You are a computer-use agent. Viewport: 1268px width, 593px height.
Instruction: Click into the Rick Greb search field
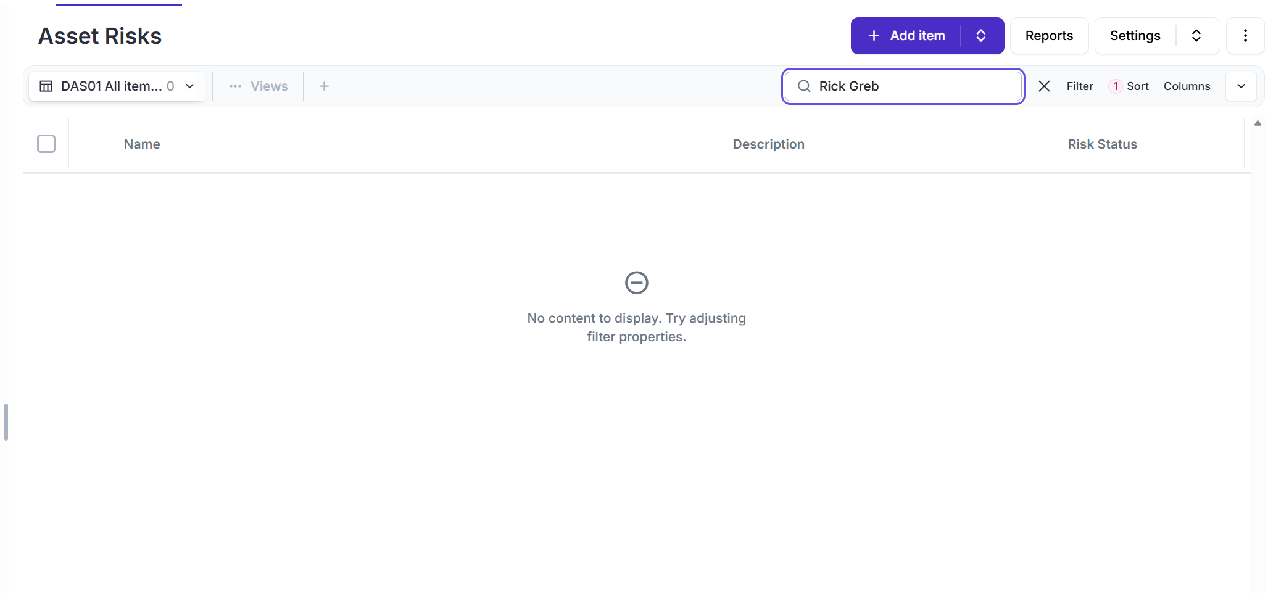(x=913, y=86)
